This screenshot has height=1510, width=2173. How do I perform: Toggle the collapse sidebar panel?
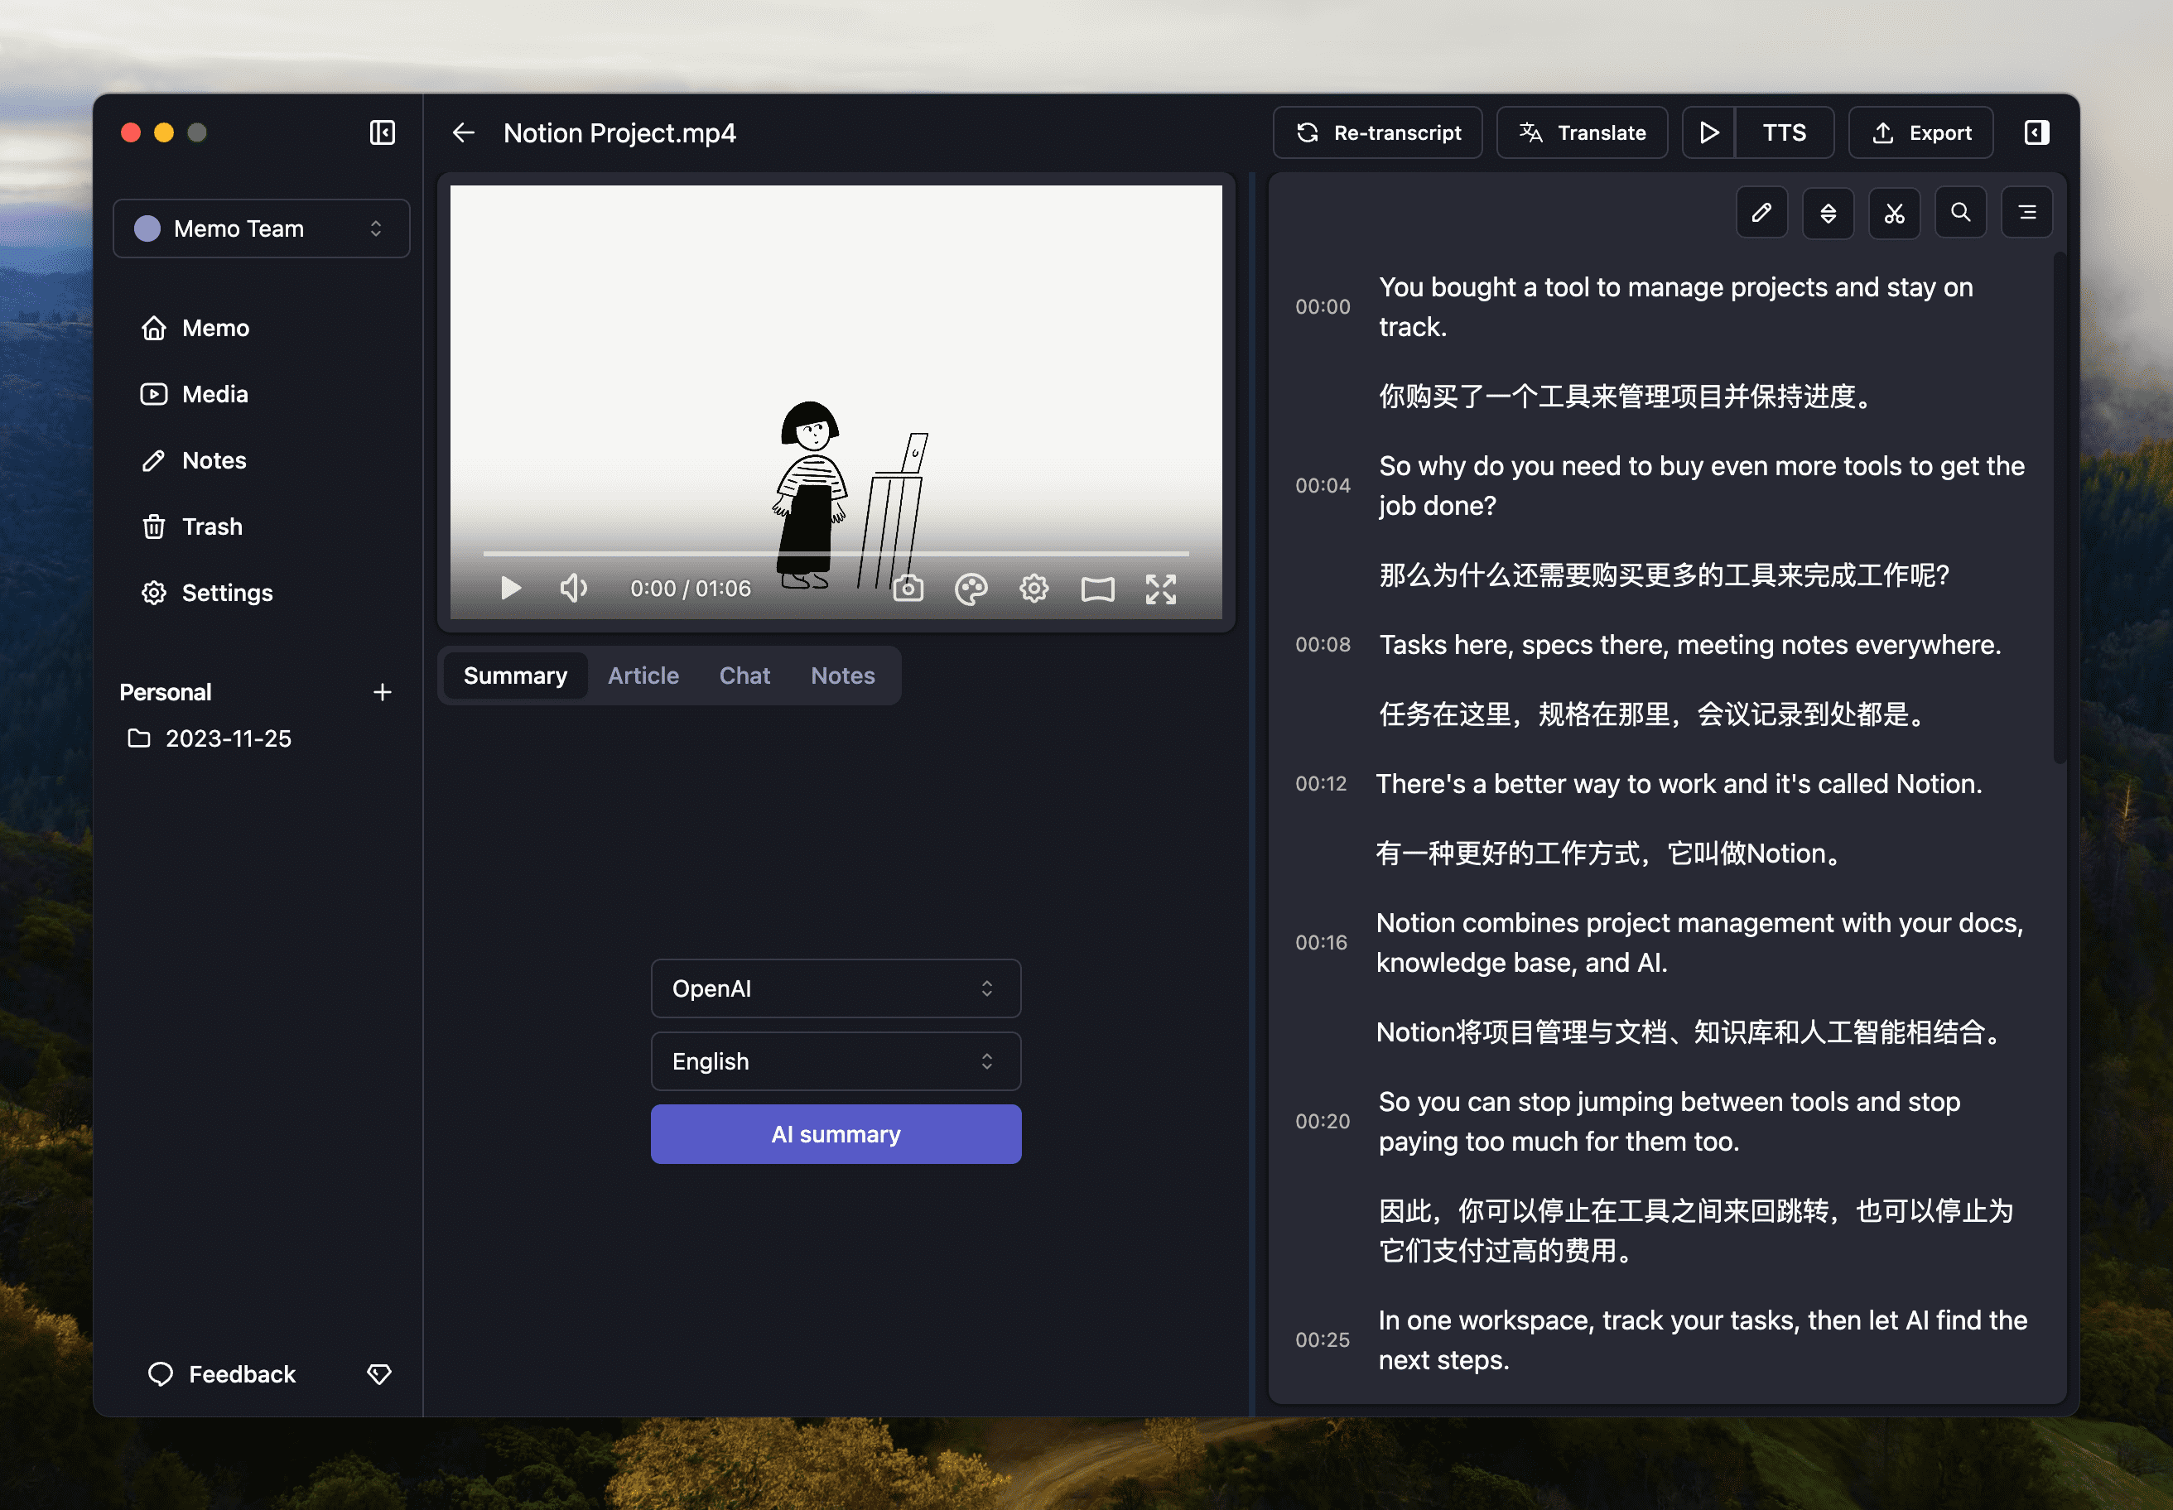383,133
